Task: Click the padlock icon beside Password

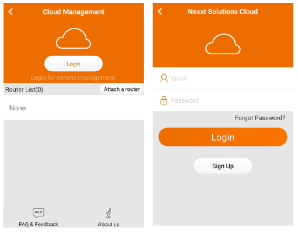Action: click(x=164, y=100)
